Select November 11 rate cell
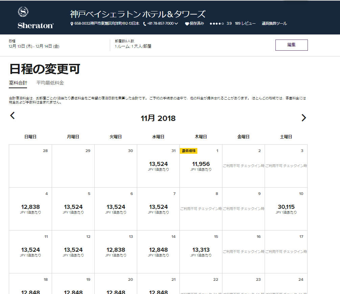Viewport: 340px width, 294px height. 30,252
